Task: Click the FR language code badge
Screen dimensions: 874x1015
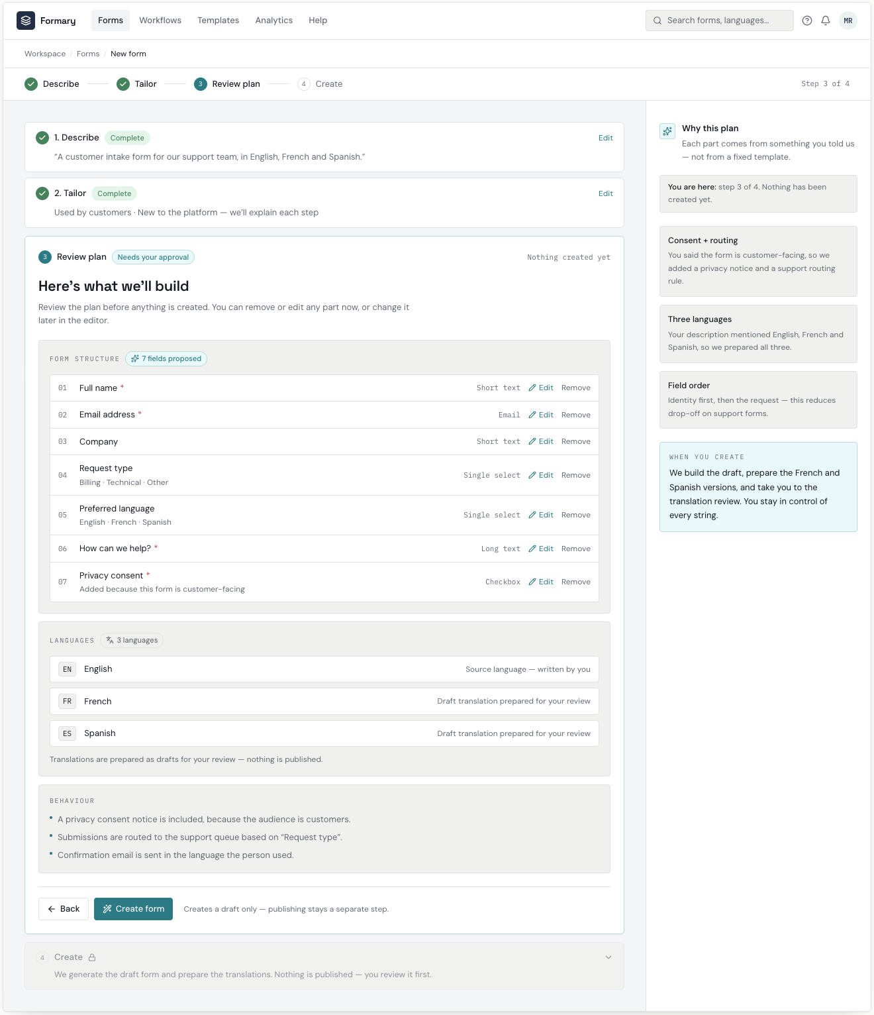Action: click(x=67, y=701)
